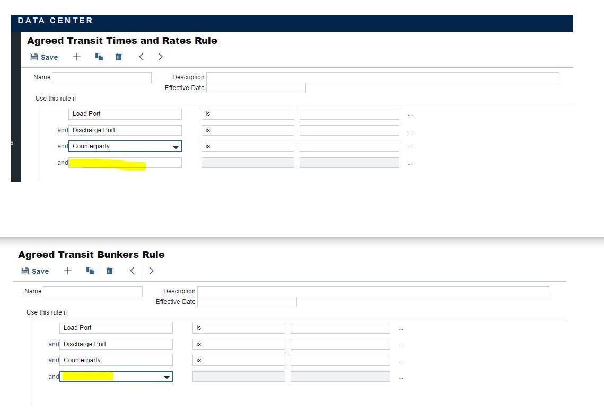Click the Name field in Times and Rates Rule
Image resolution: width=604 pixels, height=420 pixels.
coord(101,77)
